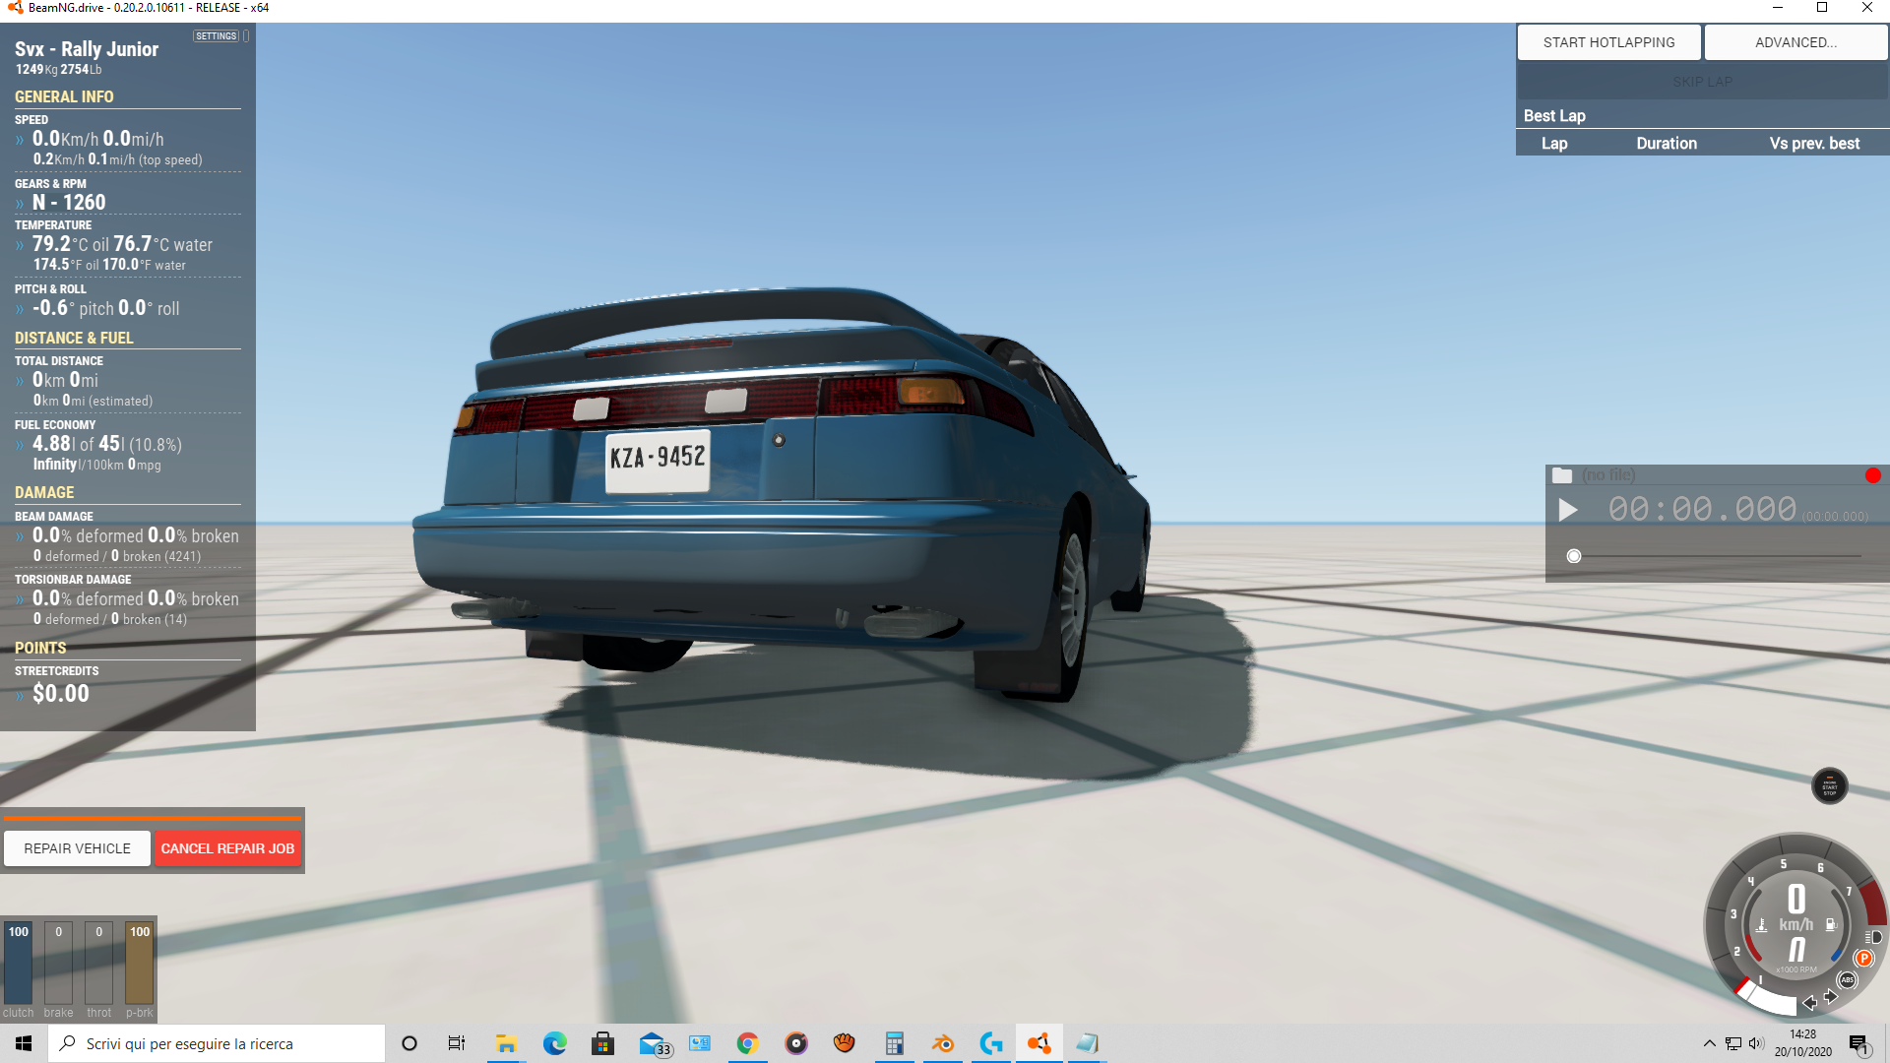Open Task View on the taskbar
This screenshot has width=1890, height=1063.
pyautogui.click(x=457, y=1043)
